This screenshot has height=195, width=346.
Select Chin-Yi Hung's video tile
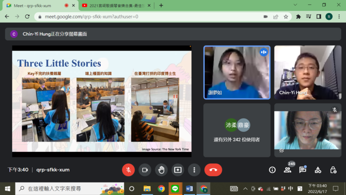(307, 72)
